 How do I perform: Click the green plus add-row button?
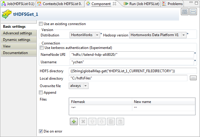click(x=74, y=121)
